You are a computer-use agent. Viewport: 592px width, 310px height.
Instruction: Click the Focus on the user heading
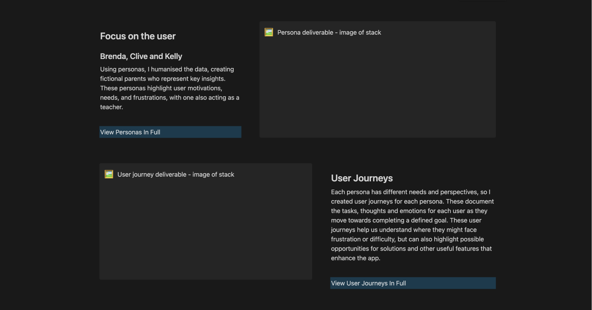point(138,36)
